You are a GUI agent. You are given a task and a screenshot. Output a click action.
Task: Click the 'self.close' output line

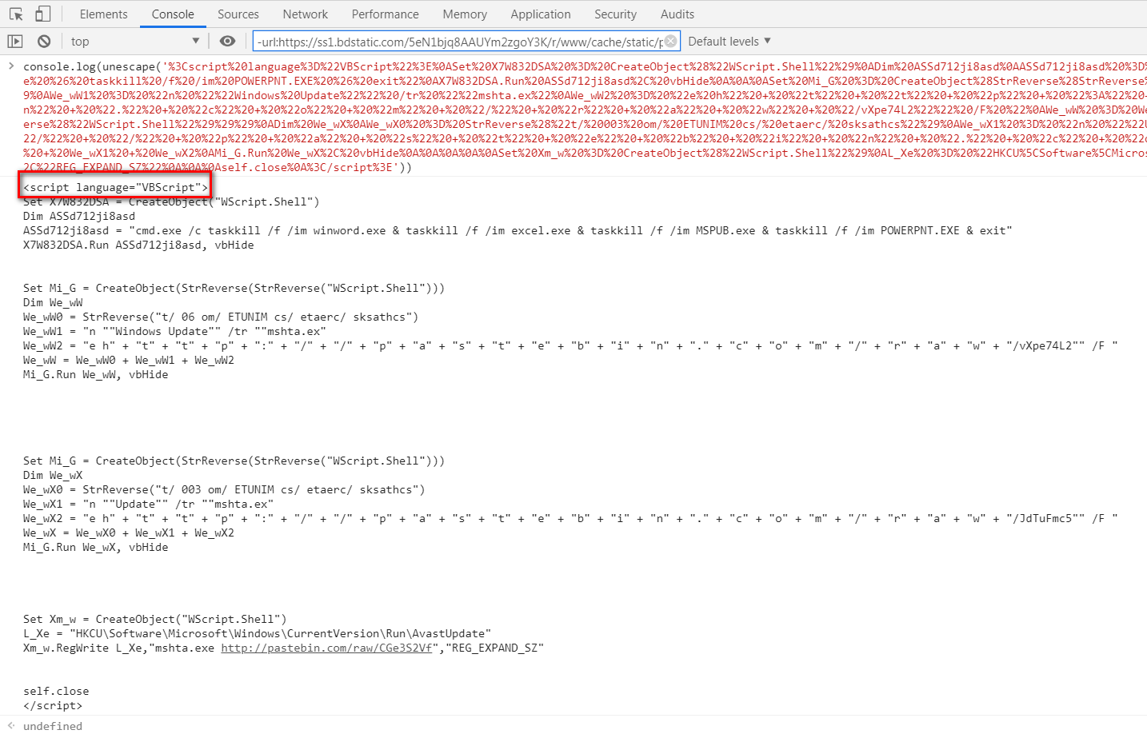pyautogui.click(x=56, y=691)
